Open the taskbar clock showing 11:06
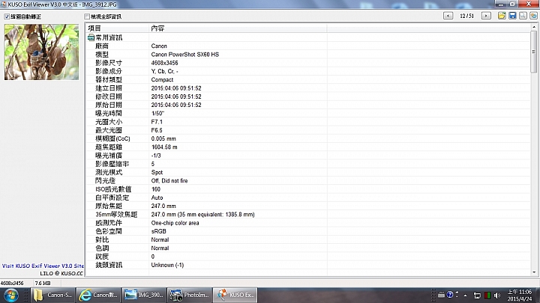540x303 pixels. (520, 296)
